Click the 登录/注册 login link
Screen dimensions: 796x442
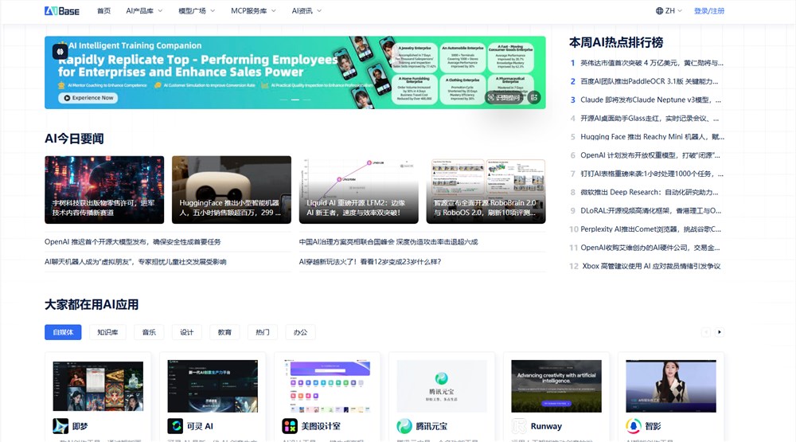pyautogui.click(x=709, y=10)
